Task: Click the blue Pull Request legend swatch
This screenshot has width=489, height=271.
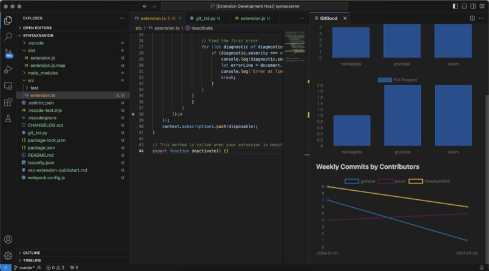Action: coord(385,80)
